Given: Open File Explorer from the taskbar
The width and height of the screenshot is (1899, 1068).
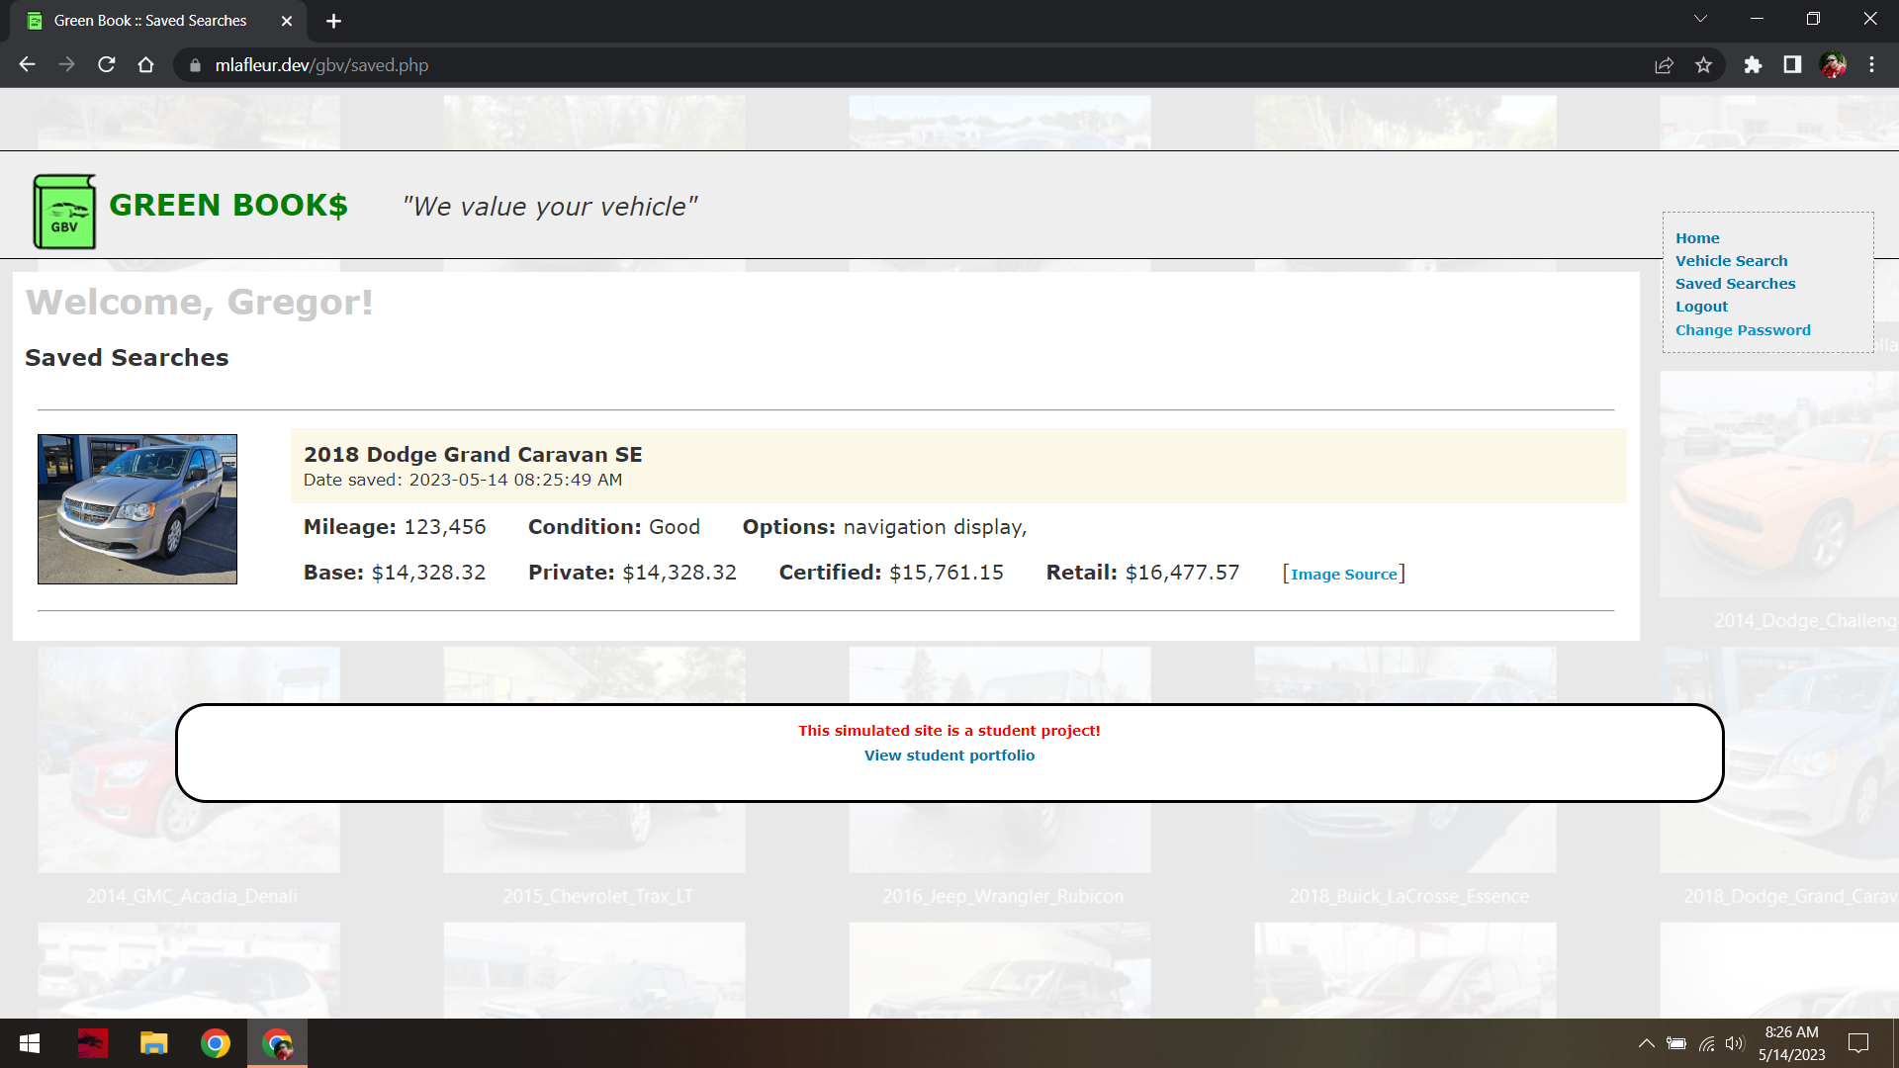Looking at the screenshot, I should point(153,1043).
